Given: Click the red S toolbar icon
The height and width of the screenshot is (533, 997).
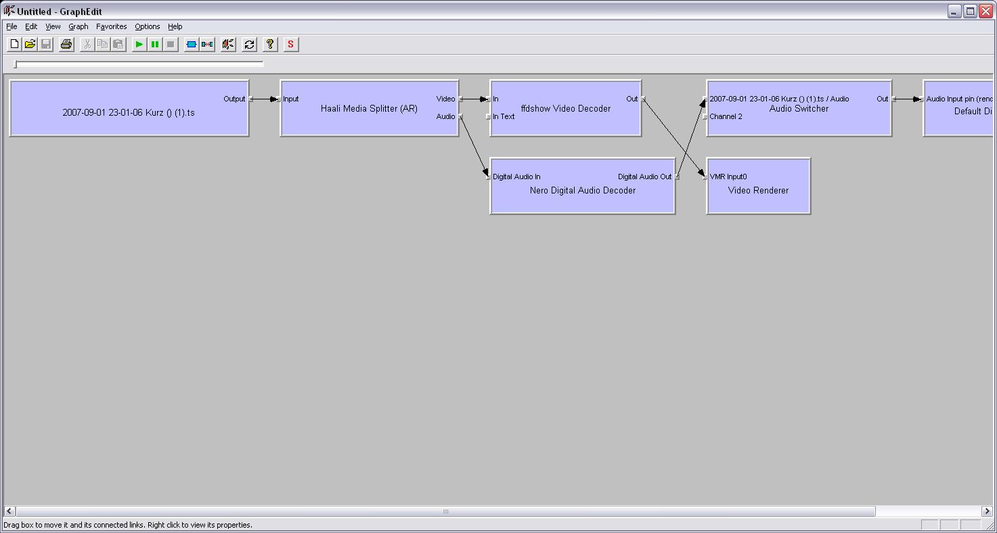Looking at the screenshot, I should click(x=291, y=45).
